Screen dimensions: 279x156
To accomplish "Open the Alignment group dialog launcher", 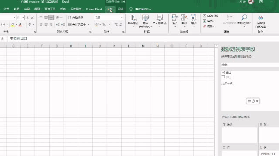I will (90, 32).
